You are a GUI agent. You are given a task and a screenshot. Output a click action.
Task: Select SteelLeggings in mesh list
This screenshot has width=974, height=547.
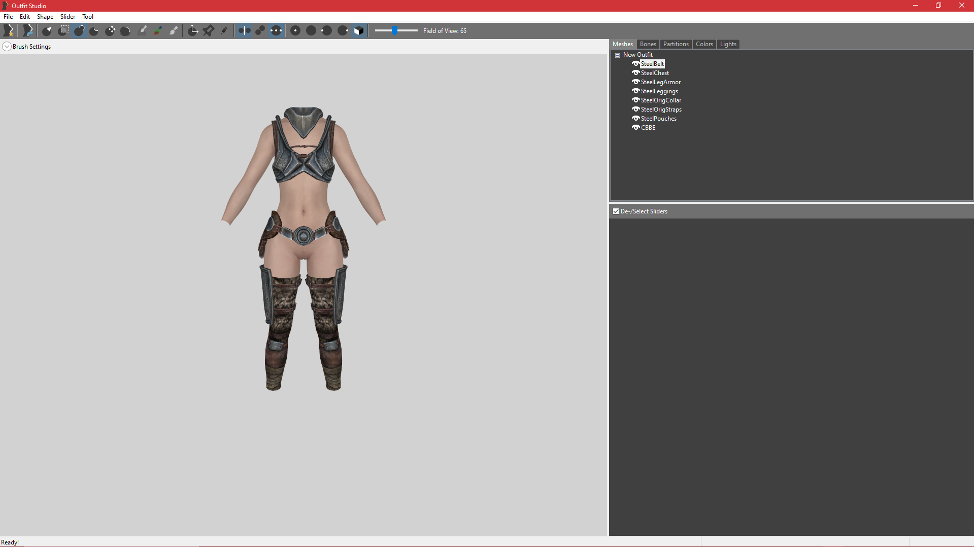659,91
